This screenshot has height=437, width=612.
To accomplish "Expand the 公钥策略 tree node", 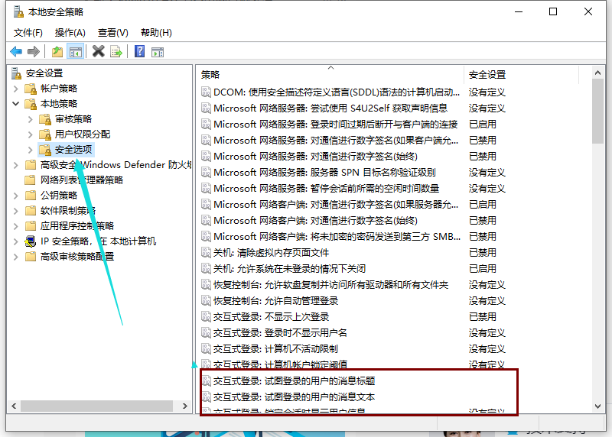I will pos(16,196).
